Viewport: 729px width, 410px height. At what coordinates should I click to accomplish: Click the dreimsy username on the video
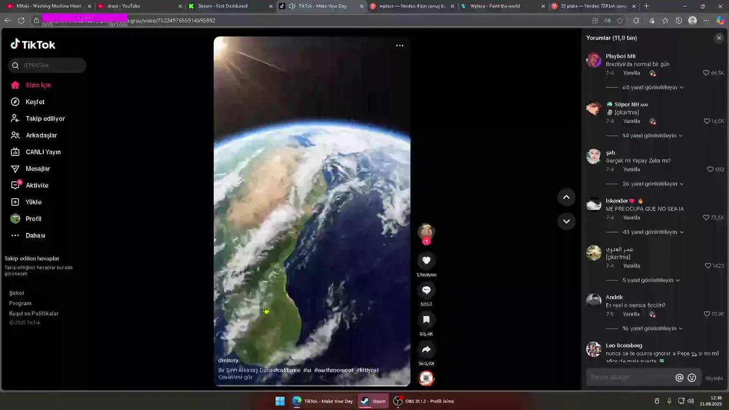click(x=228, y=360)
